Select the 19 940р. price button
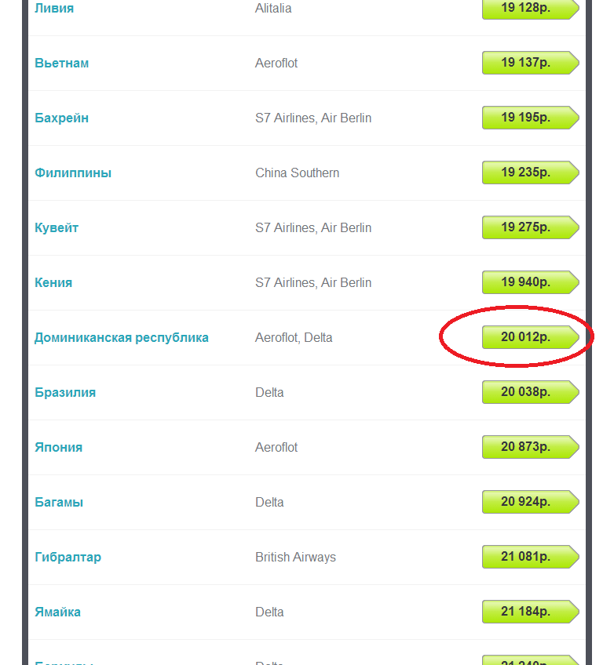603x665 pixels. pos(531,282)
